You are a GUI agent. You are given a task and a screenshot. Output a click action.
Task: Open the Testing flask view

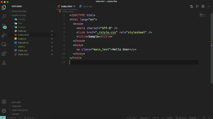(4, 63)
